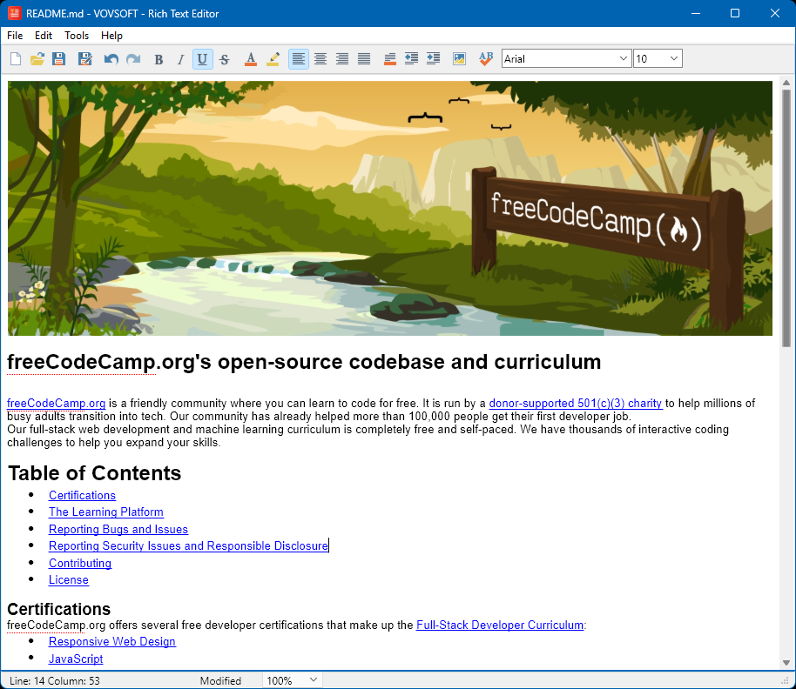
Task: Follow the freeCodeCamp.org link in the intro
Action: 57,404
